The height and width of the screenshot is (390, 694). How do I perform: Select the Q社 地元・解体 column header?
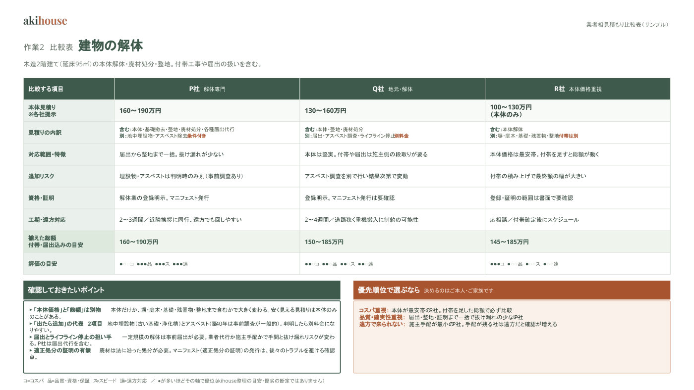[393, 89]
